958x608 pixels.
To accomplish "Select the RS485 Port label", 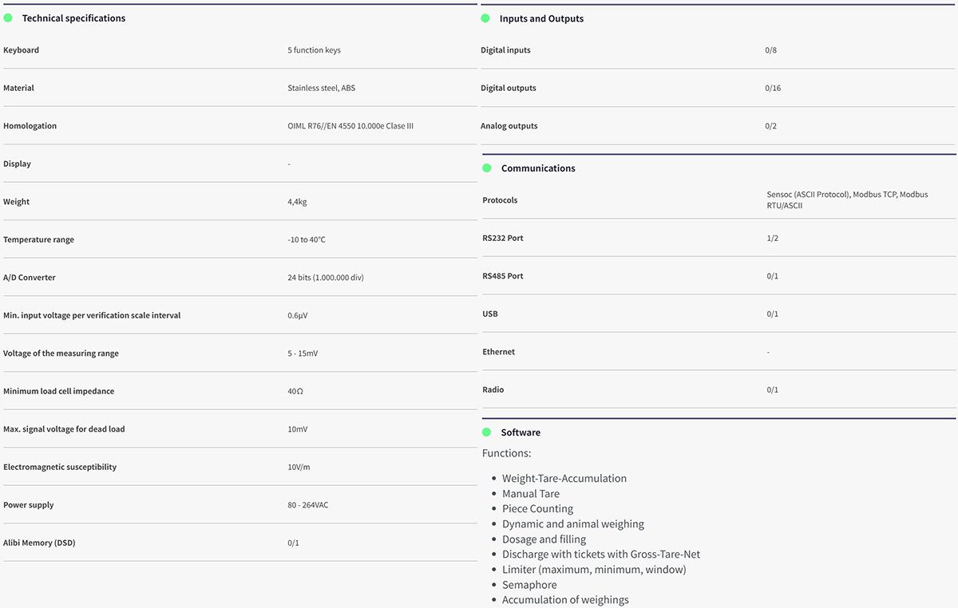I will click(503, 276).
